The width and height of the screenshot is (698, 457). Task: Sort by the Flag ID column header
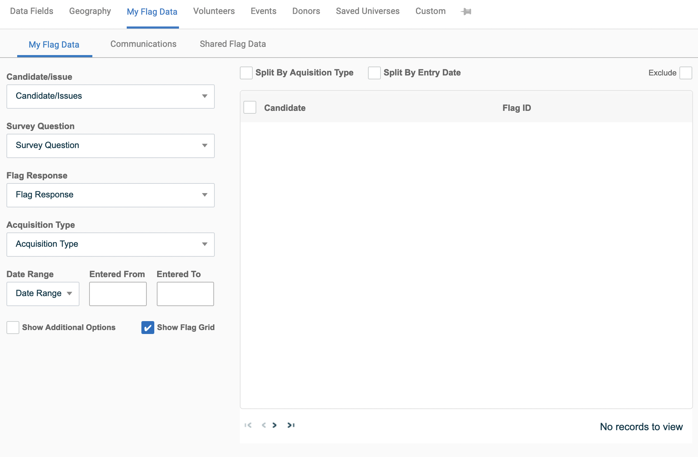tap(517, 108)
